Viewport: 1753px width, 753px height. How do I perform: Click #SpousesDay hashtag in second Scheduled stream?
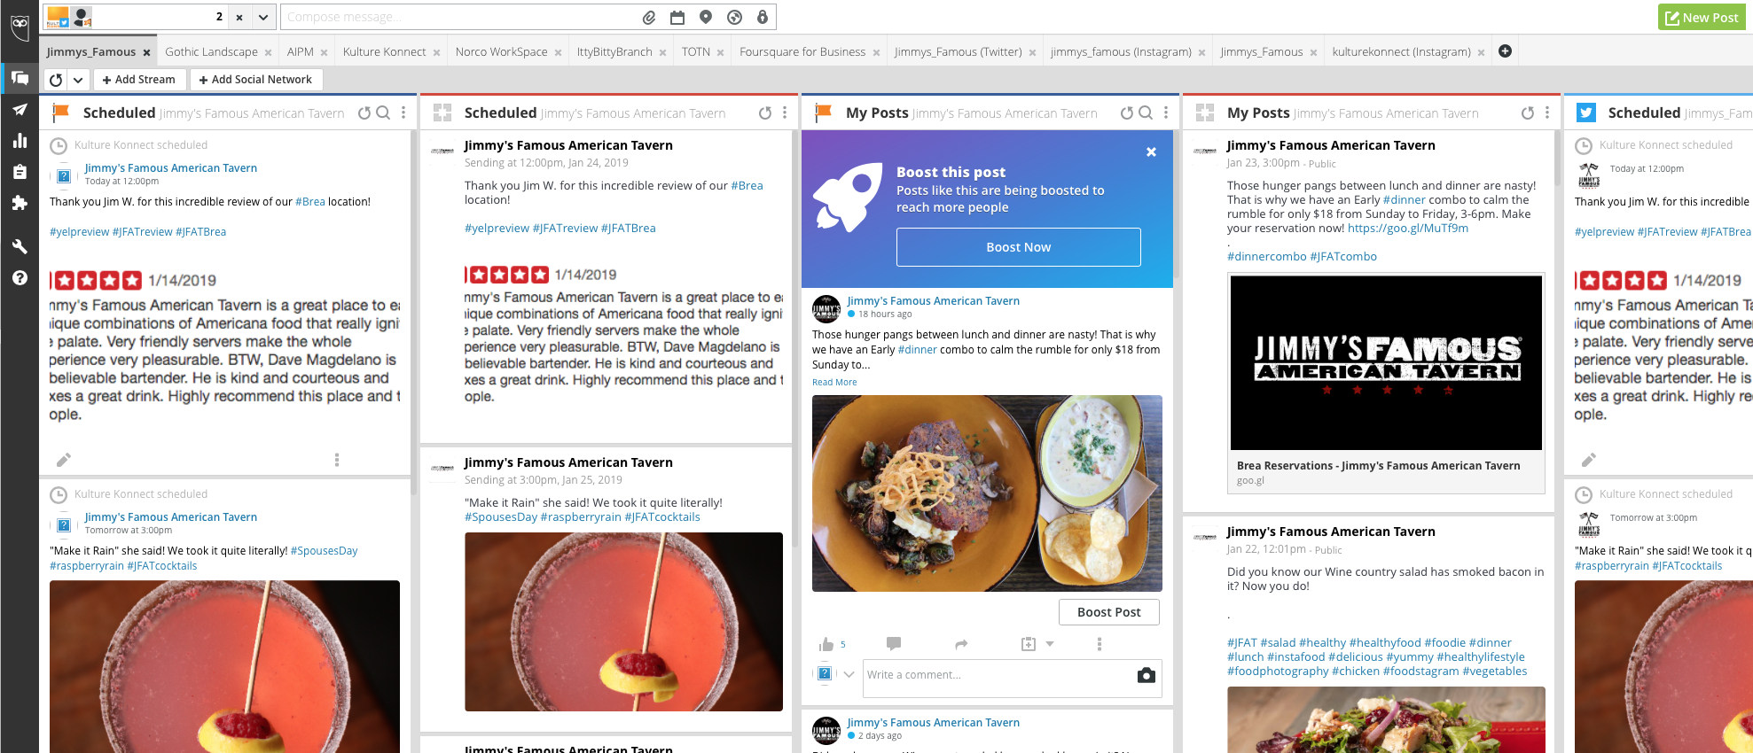501,517
